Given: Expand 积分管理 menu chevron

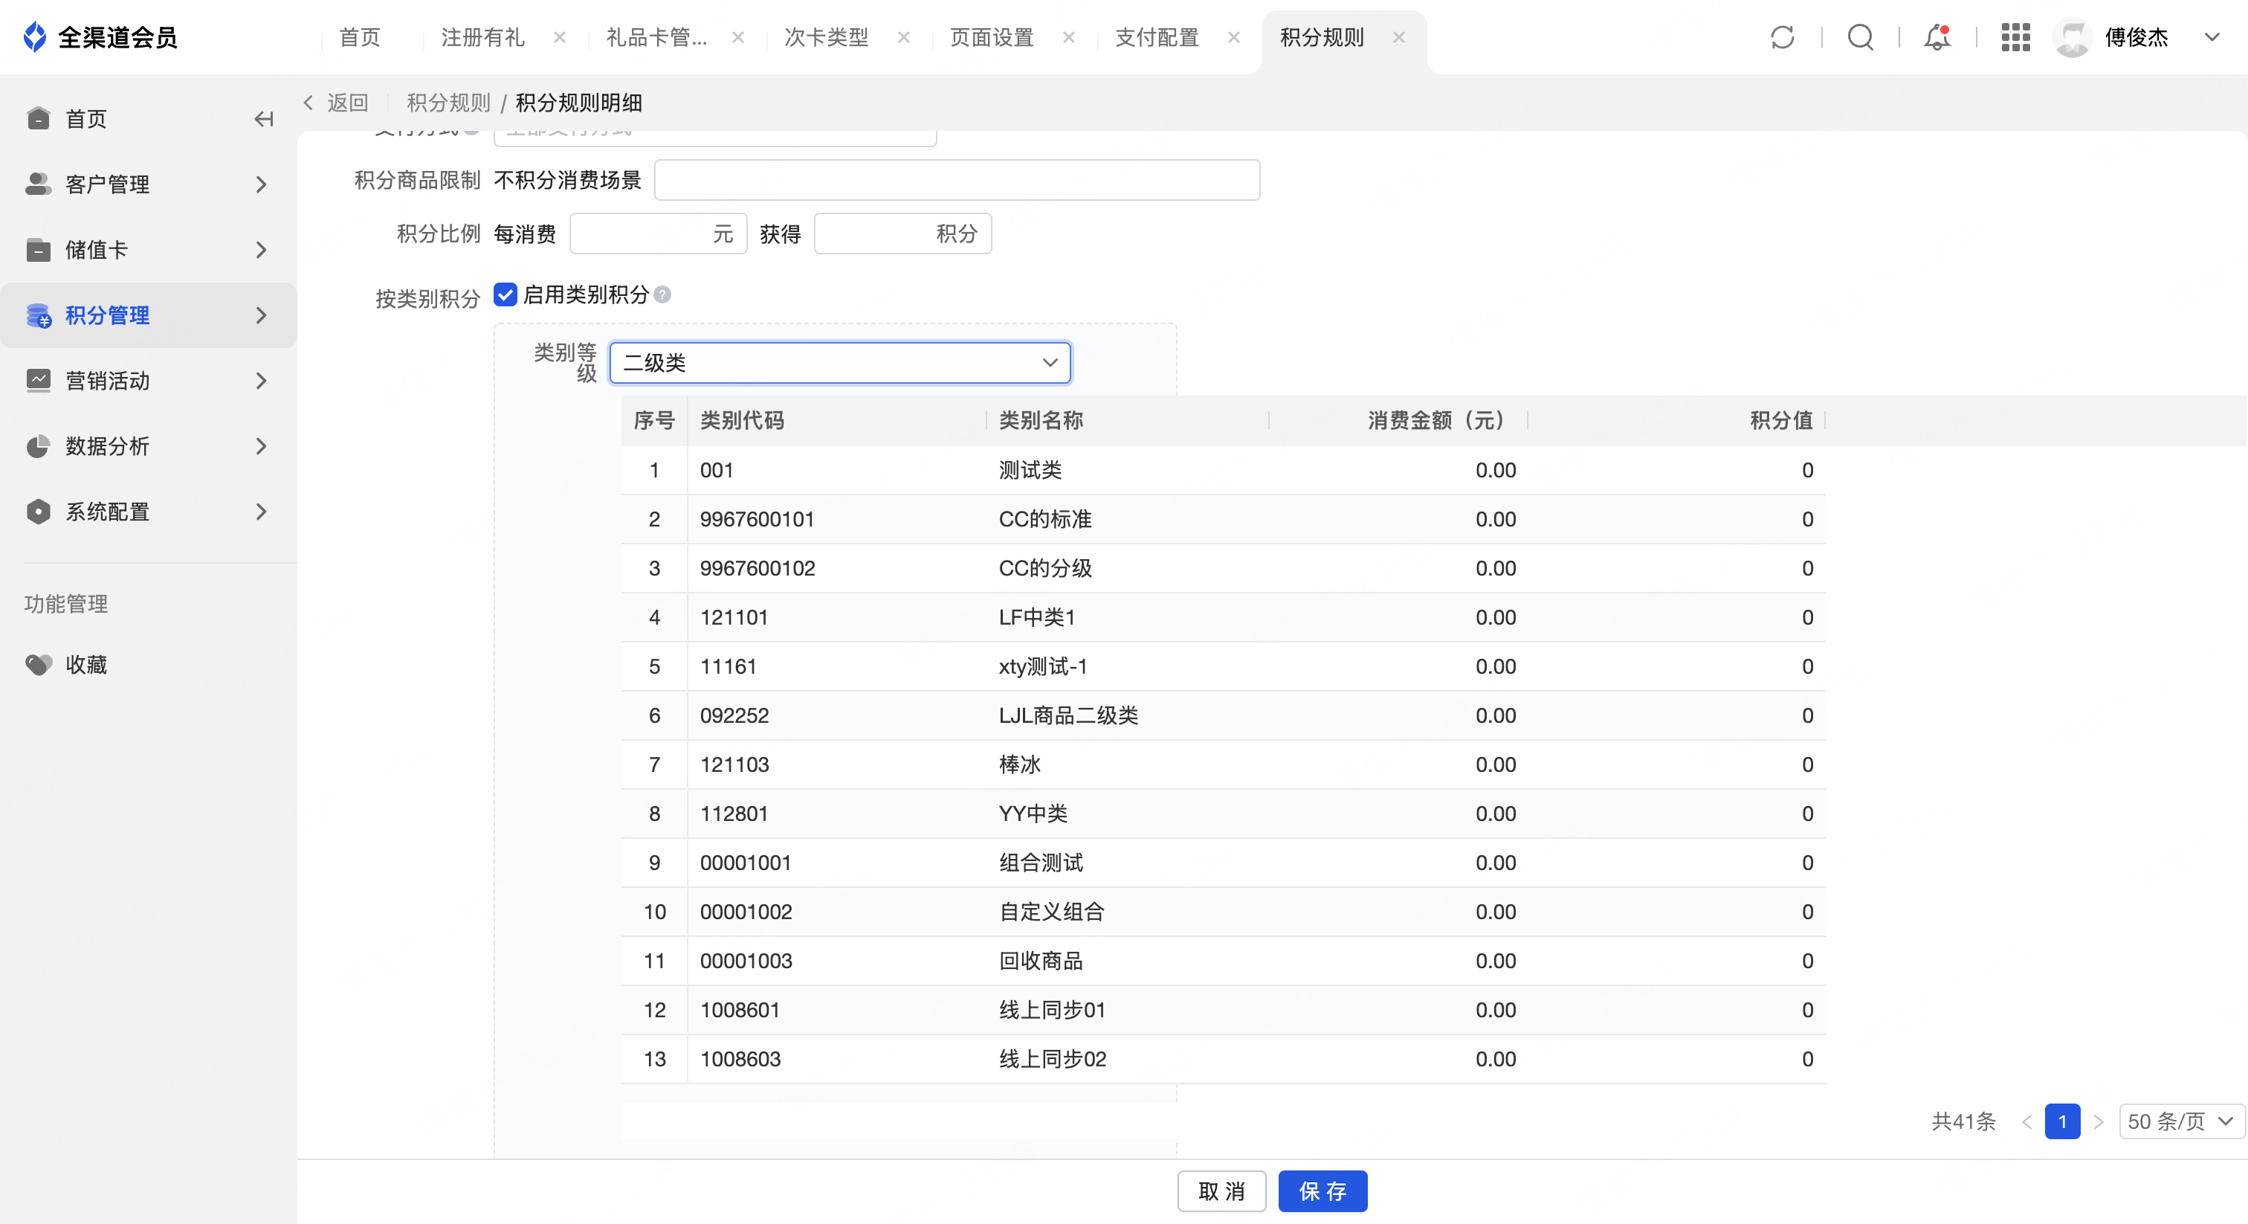Looking at the screenshot, I should point(261,315).
